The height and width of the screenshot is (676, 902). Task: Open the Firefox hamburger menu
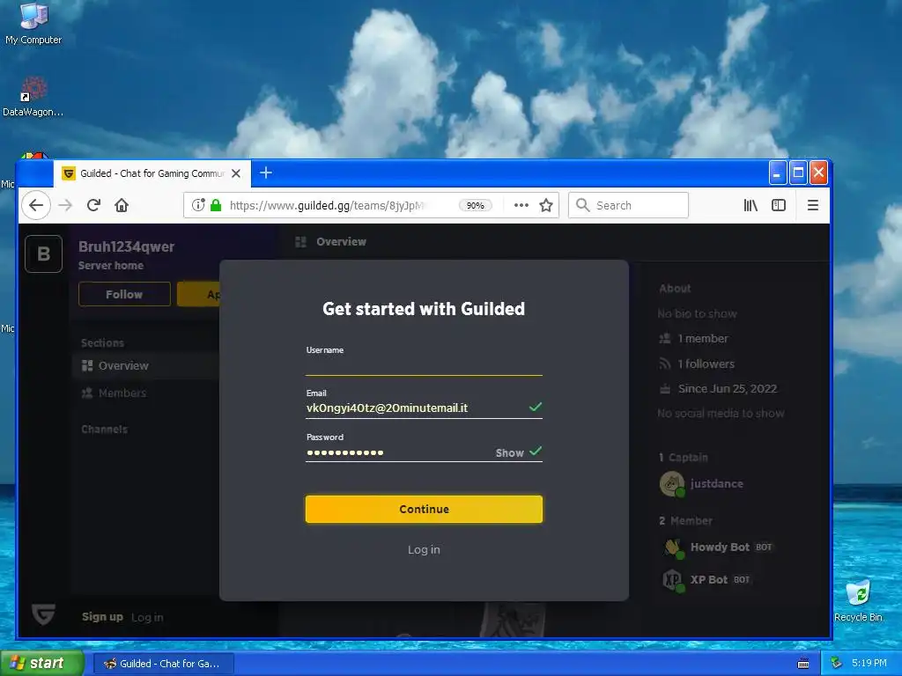coord(813,205)
